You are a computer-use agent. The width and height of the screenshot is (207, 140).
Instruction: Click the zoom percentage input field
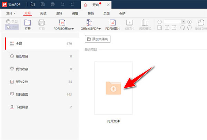[173, 22]
